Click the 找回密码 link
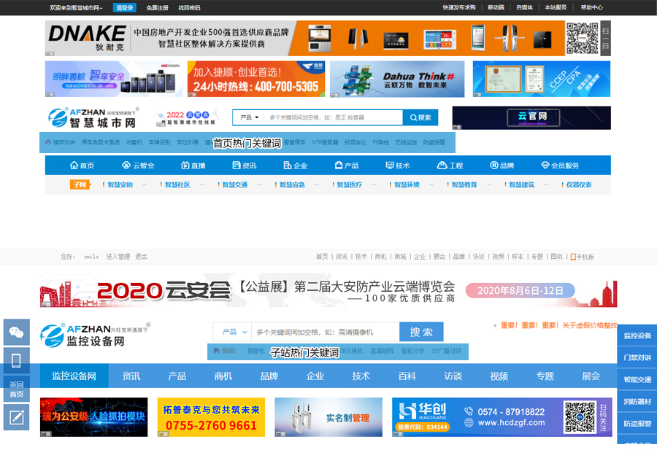 point(189,7)
